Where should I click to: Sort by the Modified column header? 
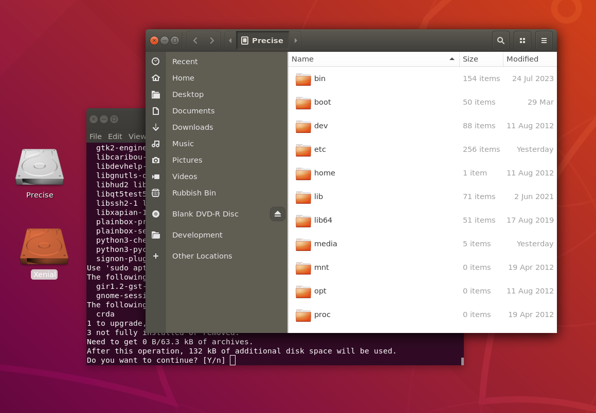pos(529,59)
